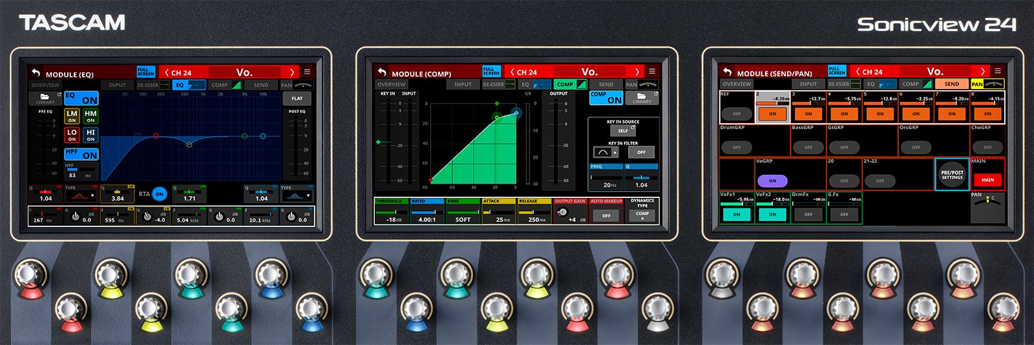Toggle the HPF ON switch
The height and width of the screenshot is (345, 1034).
tap(81, 154)
